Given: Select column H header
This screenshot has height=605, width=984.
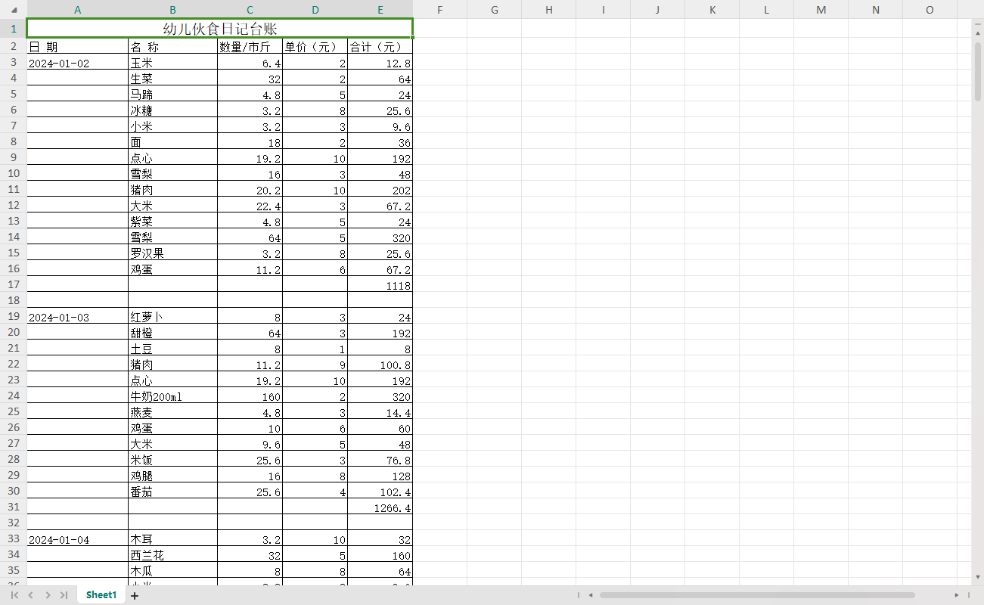Looking at the screenshot, I should pos(549,10).
